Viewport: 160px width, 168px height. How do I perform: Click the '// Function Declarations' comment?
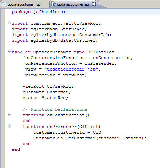click(x=55, y=110)
